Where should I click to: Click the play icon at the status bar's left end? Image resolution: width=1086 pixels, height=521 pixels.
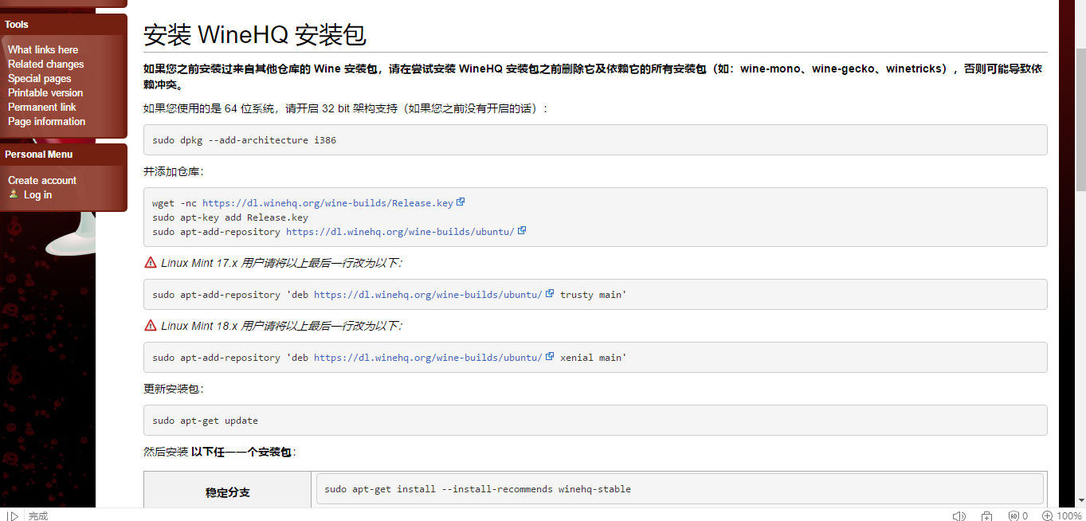pos(13,515)
